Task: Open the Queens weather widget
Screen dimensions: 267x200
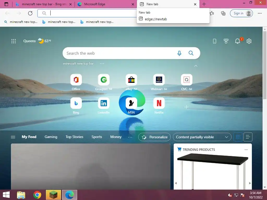Action: point(37,41)
